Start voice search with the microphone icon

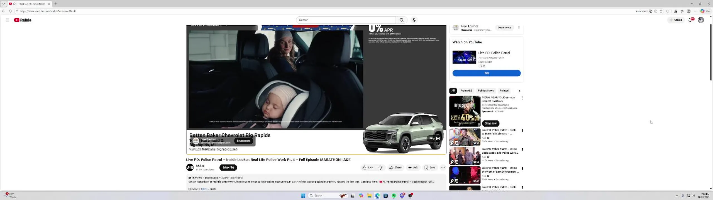(414, 20)
